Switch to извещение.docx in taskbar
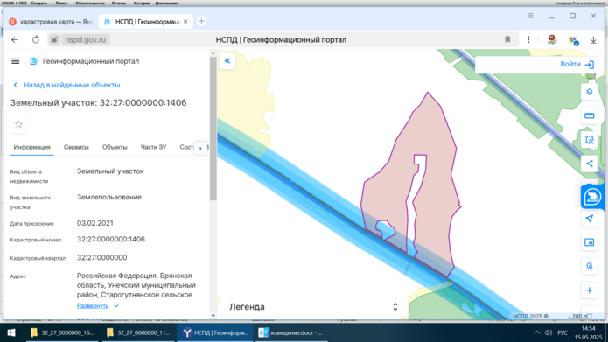Screen dimensions: 608x342 click(290, 332)
